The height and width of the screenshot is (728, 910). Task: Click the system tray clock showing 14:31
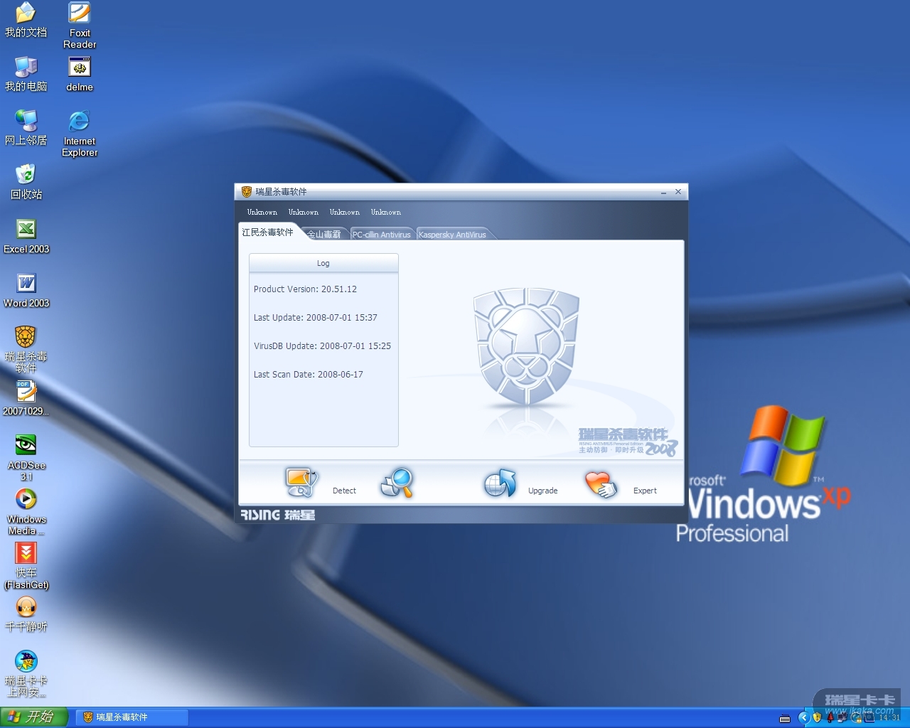tap(890, 717)
